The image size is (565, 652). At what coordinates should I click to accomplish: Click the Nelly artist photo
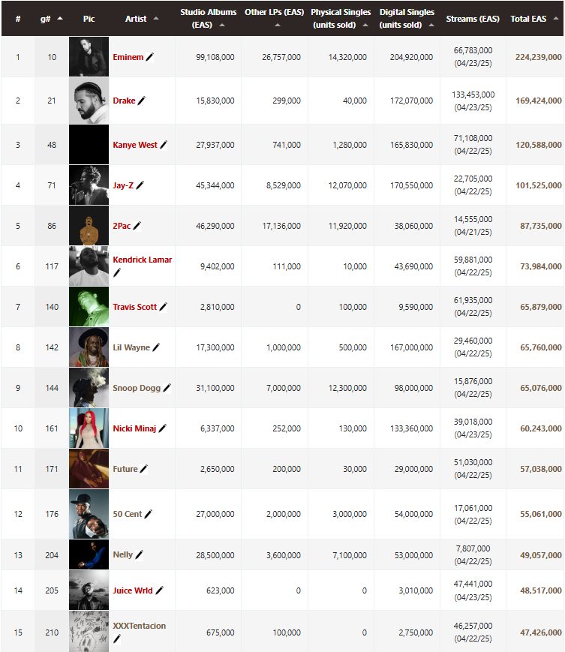pos(89,554)
